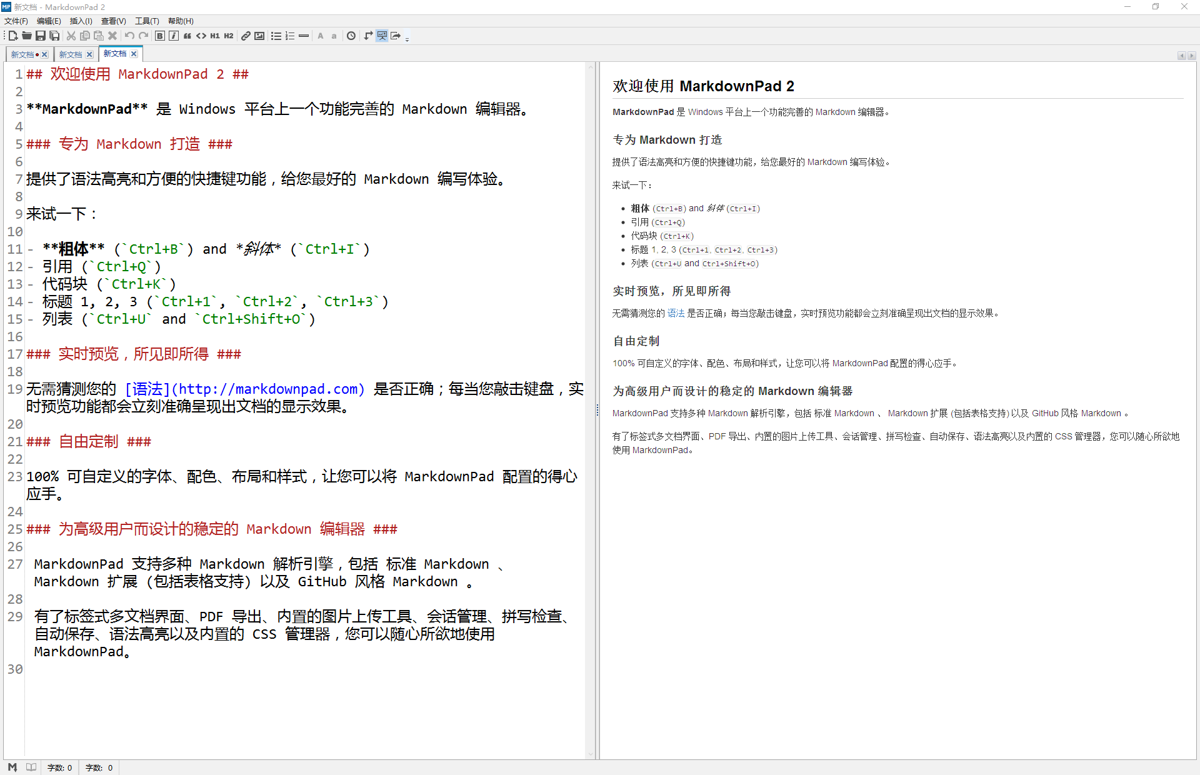Expand the toolbar overflow options arrow

pyautogui.click(x=407, y=37)
